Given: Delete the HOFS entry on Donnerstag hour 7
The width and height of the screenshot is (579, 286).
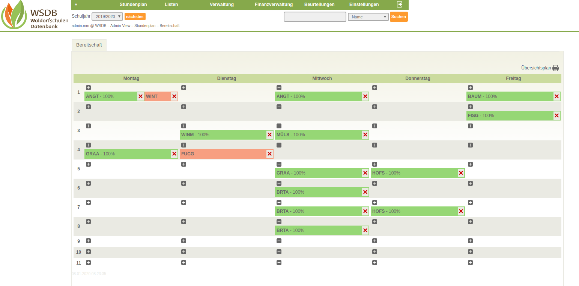Looking at the screenshot, I should click(461, 211).
